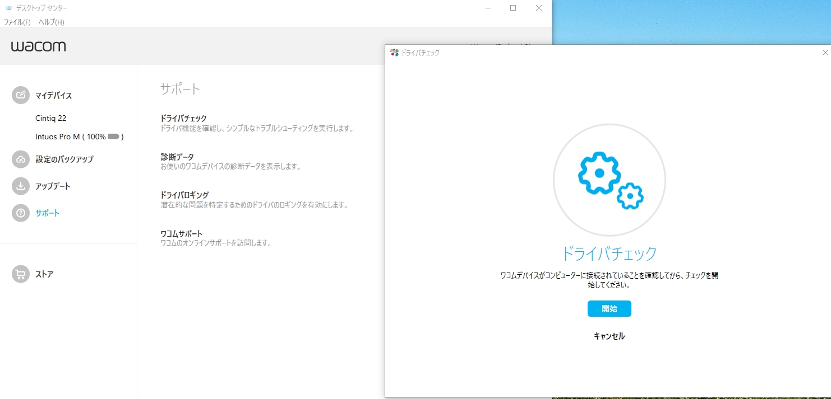Click the store shopping cart icon

coord(20,274)
